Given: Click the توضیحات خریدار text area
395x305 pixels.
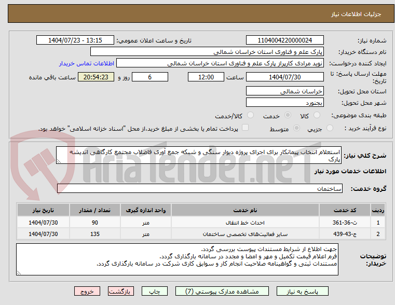Looking at the screenshot, I should [177, 259].
